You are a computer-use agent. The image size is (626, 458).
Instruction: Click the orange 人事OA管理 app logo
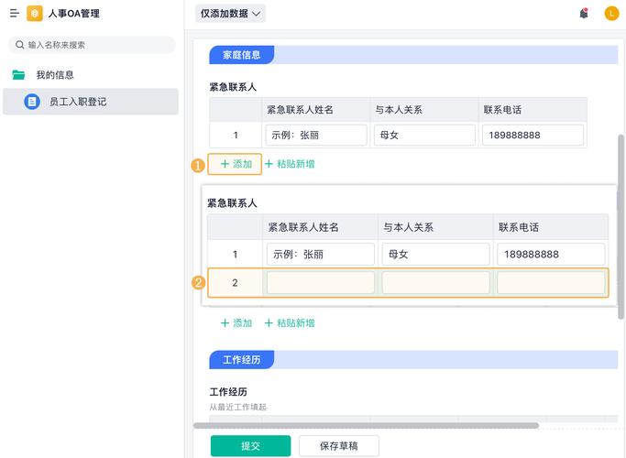point(35,14)
